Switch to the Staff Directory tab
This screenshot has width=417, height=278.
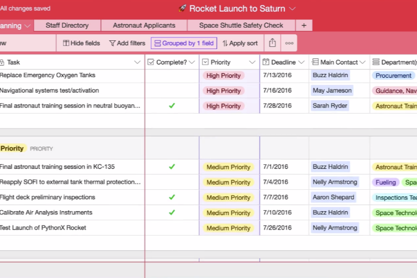click(x=67, y=25)
